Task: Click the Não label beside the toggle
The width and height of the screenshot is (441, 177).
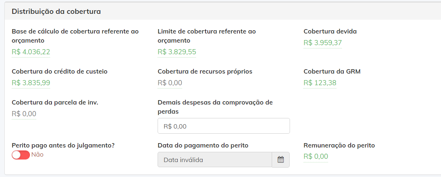Action: pyautogui.click(x=37, y=154)
